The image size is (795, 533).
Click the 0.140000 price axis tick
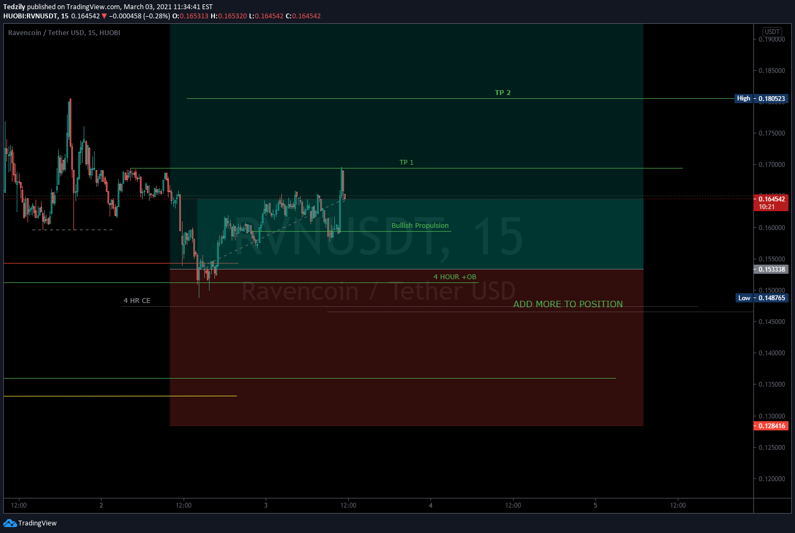[772, 353]
